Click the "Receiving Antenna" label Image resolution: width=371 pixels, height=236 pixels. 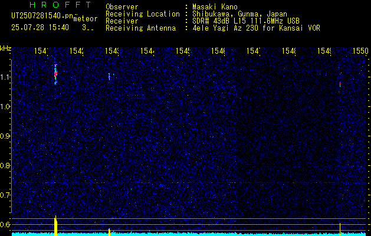141,28
